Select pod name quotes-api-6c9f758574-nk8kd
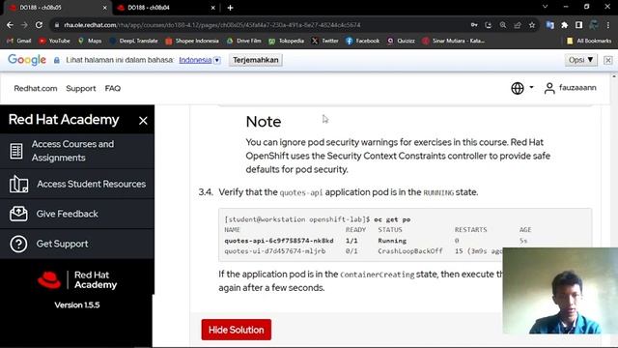The width and height of the screenshot is (618, 348). (279, 241)
